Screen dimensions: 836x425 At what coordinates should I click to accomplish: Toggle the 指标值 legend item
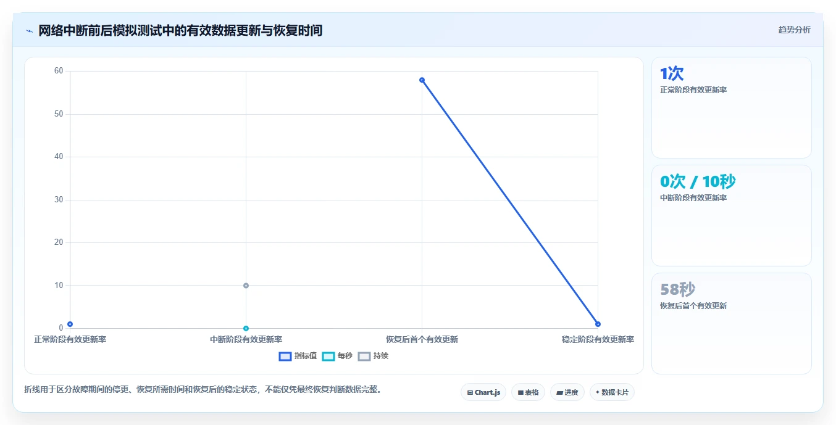298,356
